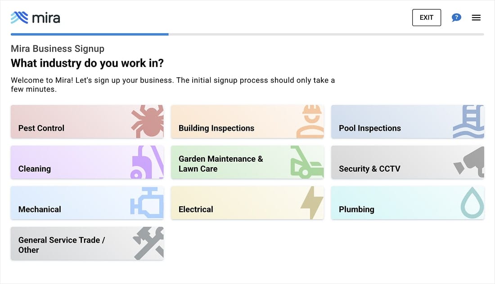
Task: Open the help chat bubble
Action: point(456,18)
